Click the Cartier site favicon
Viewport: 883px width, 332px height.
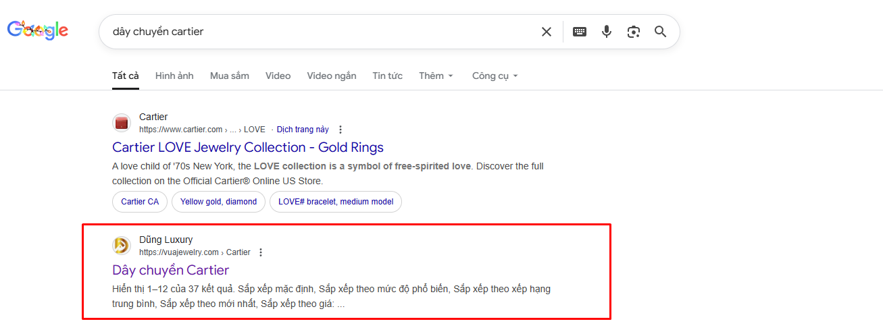(122, 123)
